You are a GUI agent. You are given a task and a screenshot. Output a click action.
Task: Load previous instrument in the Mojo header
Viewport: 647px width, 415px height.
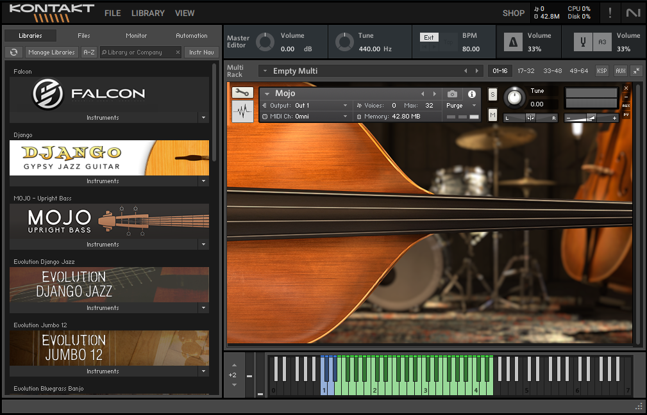(x=423, y=94)
